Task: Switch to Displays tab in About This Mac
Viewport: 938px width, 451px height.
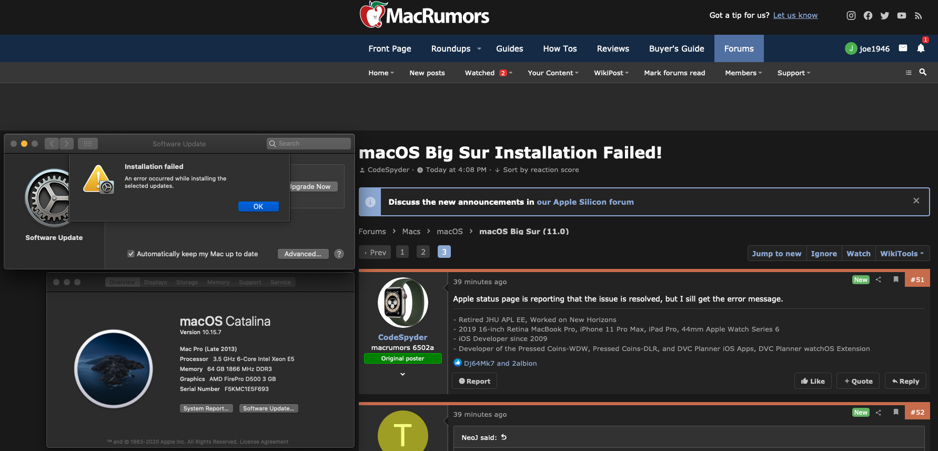Action: point(156,282)
